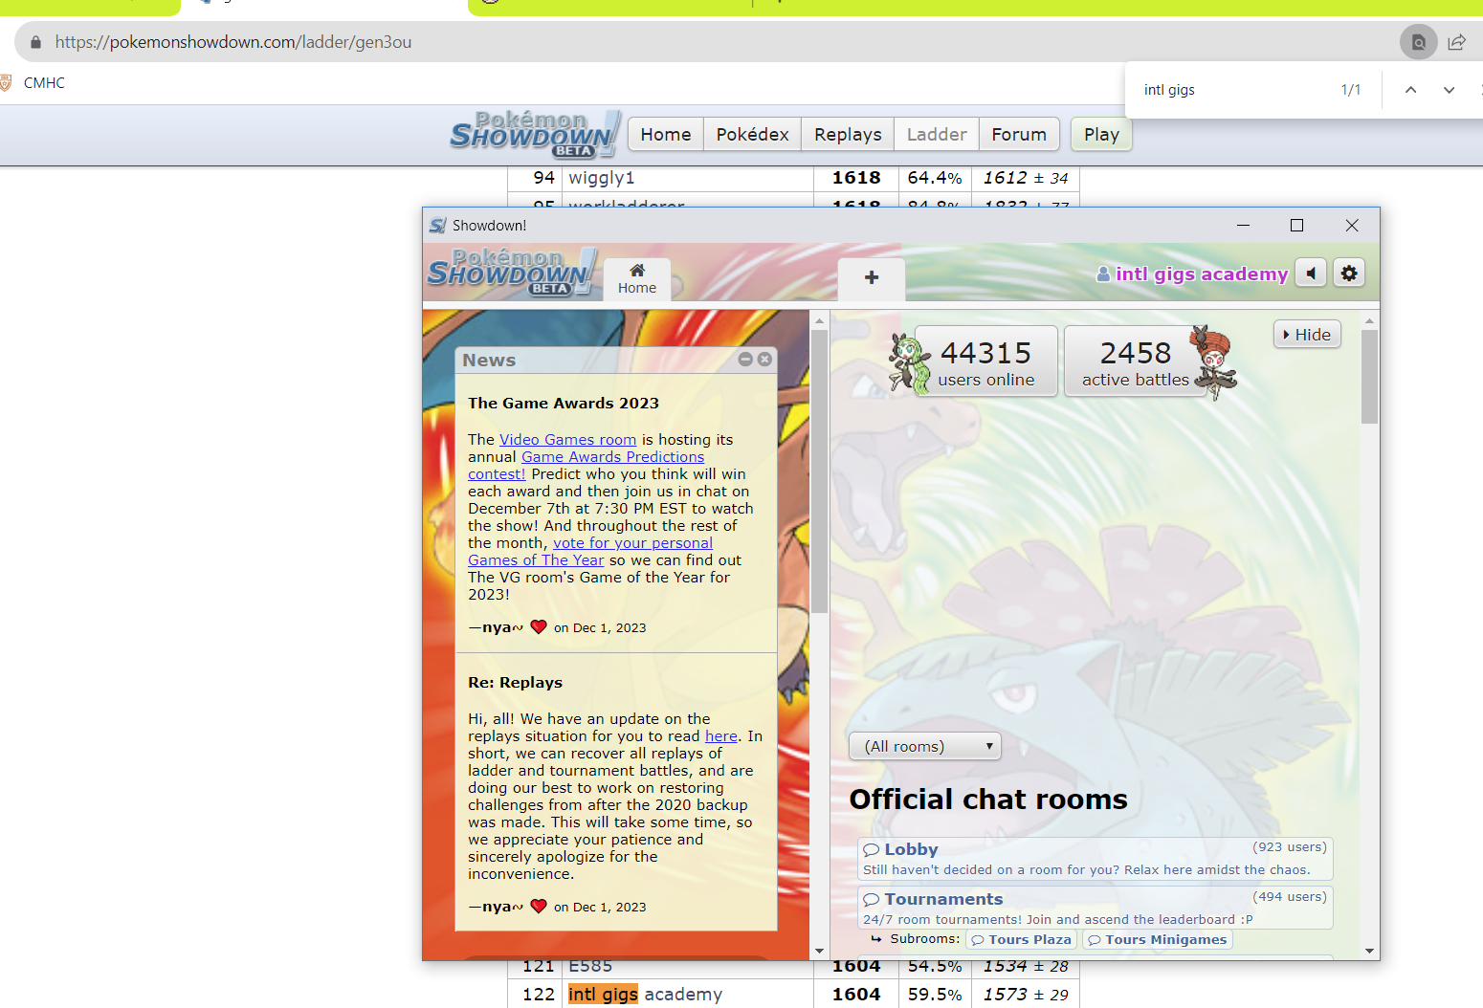Open the (All rooms) filter dropdown
Image resolution: width=1483 pixels, height=1008 pixels.
(x=925, y=746)
